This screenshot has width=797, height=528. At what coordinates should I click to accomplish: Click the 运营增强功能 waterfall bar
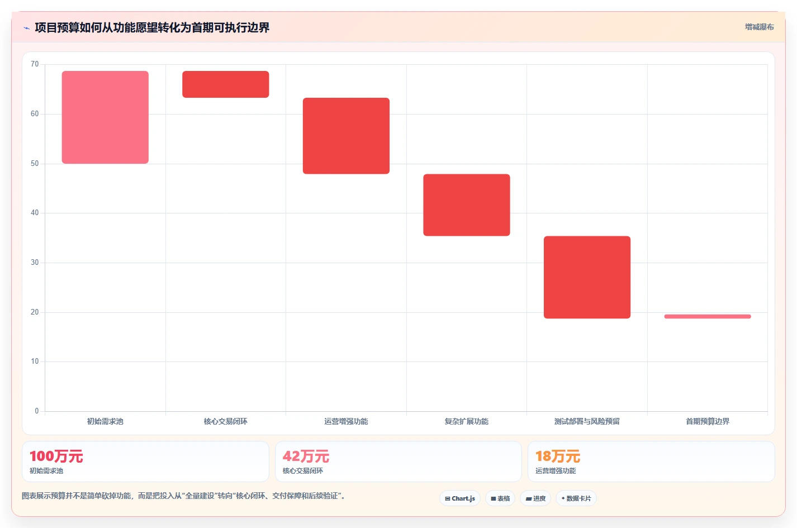point(346,136)
